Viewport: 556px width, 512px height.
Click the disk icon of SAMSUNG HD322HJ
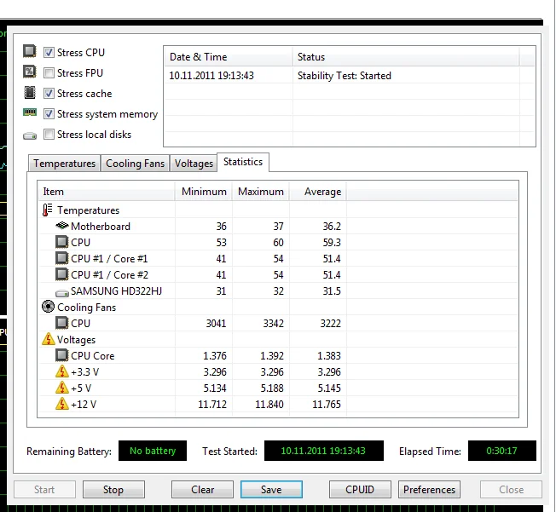click(62, 293)
